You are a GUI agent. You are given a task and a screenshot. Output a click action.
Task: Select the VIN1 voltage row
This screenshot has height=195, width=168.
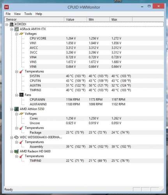(x=96, y=43)
